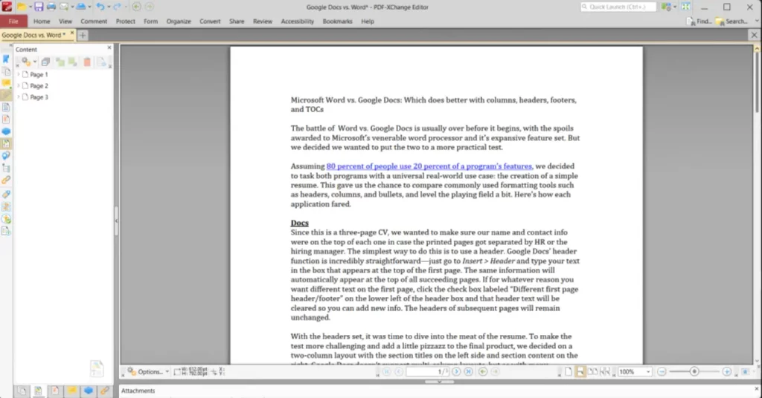Select two pages continuous layout icon
Image resolution: width=762 pixels, height=398 pixels.
coord(605,372)
